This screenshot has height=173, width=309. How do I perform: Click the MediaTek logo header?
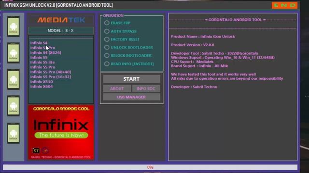click(61, 20)
